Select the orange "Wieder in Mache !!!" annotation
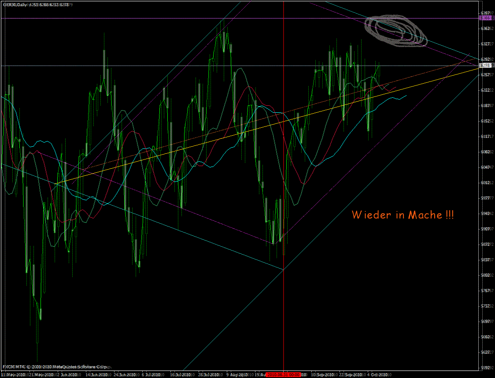This screenshot has height=378, width=495. click(x=403, y=215)
